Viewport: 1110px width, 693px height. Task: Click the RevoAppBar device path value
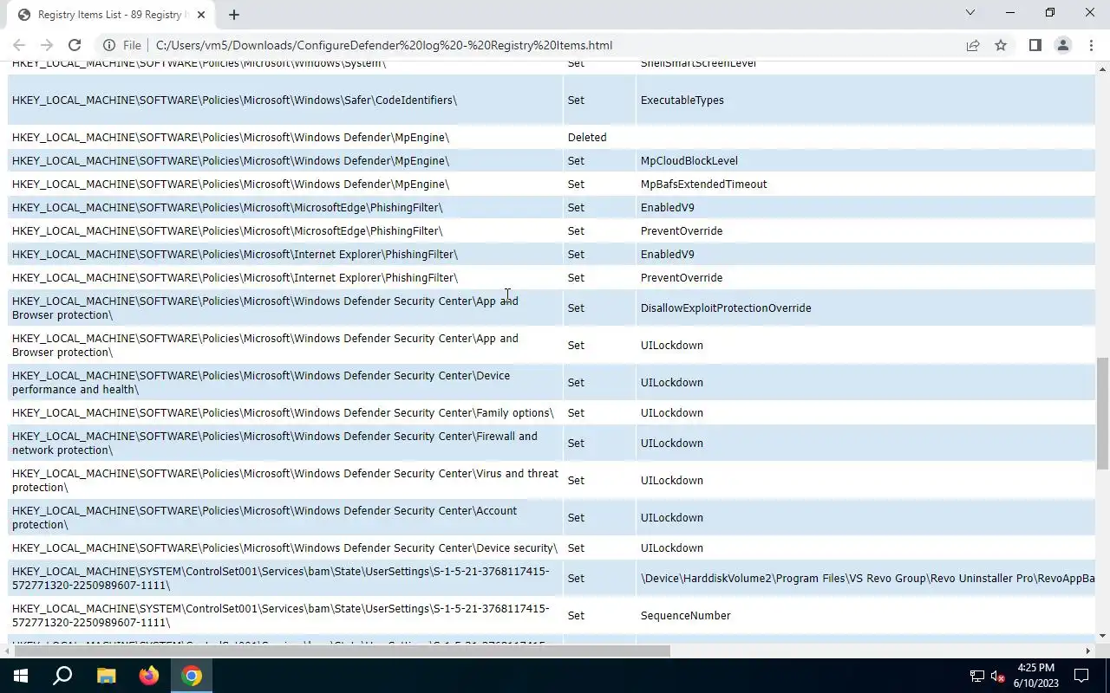(867, 578)
